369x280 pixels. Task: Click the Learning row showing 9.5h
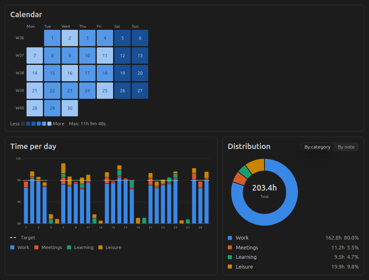293,257
